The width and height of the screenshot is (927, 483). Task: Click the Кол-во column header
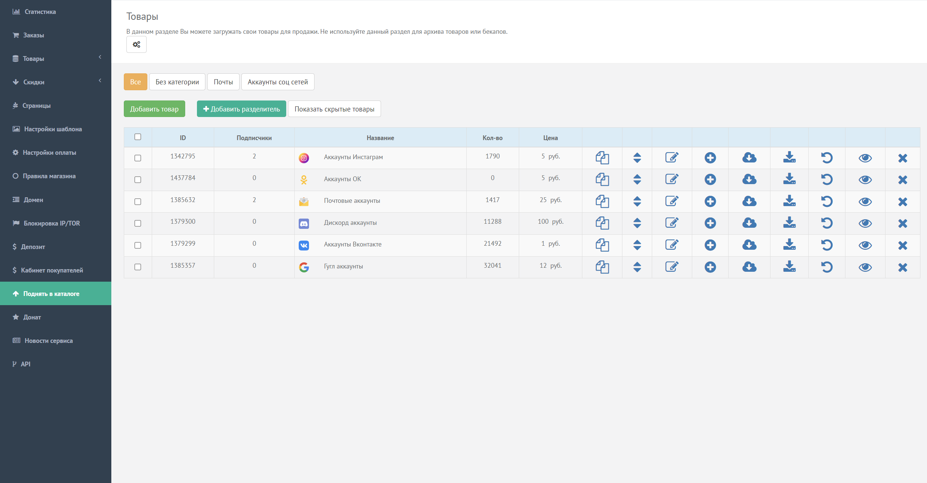point(492,138)
